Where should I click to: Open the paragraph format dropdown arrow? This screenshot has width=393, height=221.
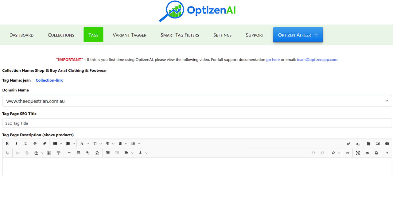pos(114,144)
